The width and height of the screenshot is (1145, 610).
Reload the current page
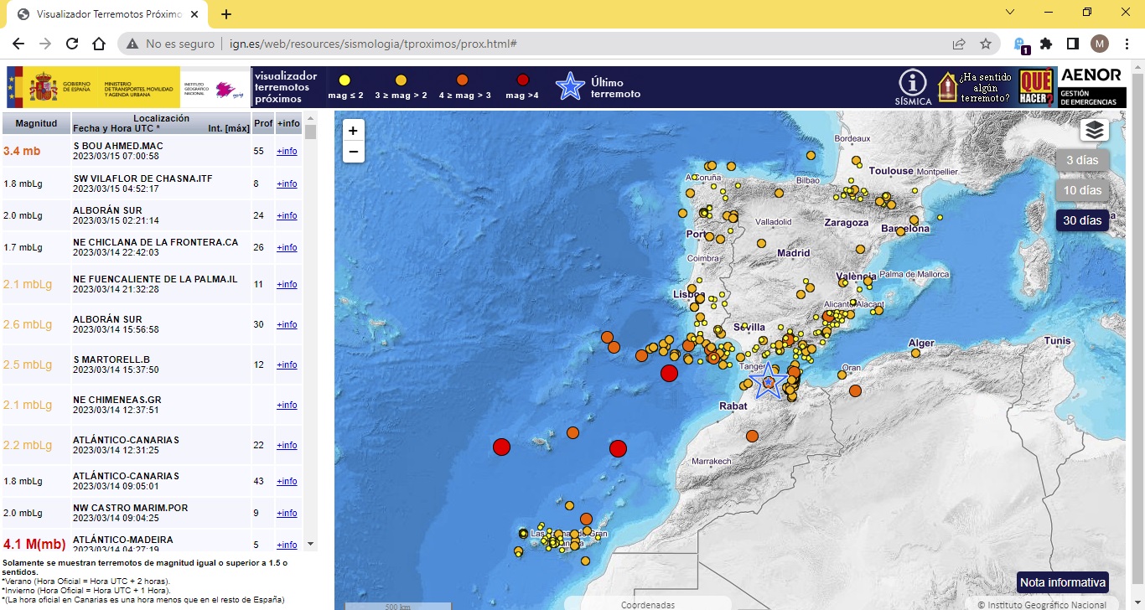tap(72, 44)
